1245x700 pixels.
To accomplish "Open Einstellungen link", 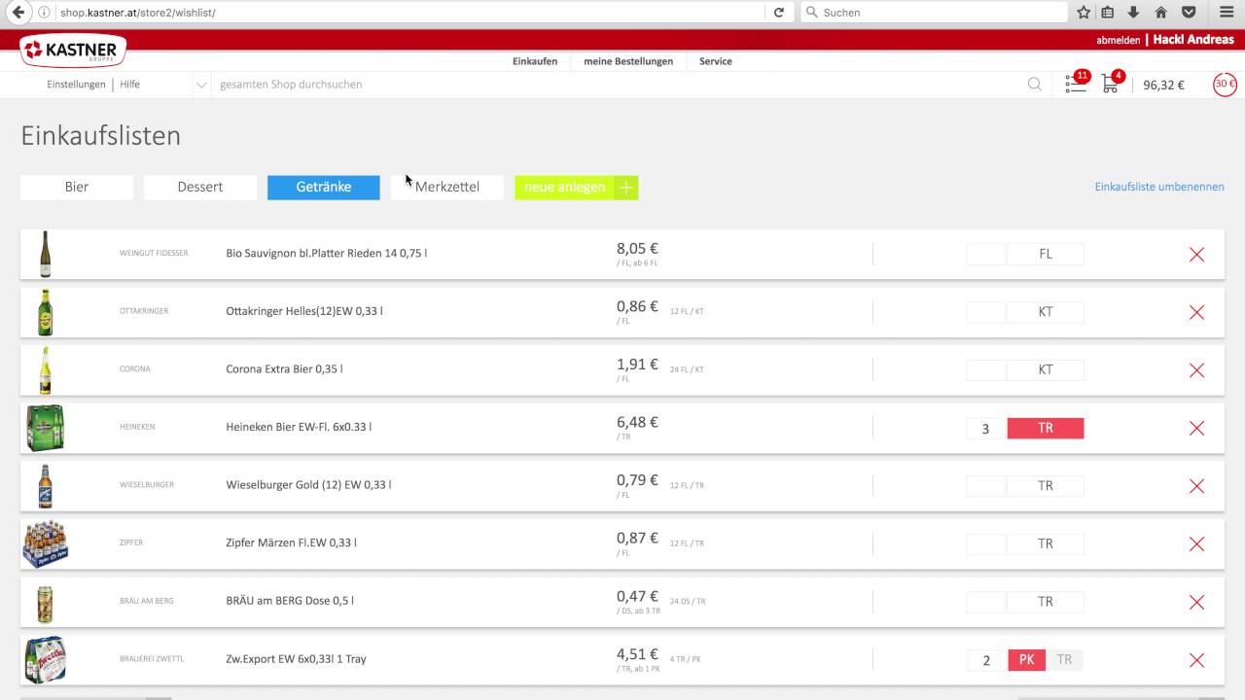I will (x=76, y=85).
